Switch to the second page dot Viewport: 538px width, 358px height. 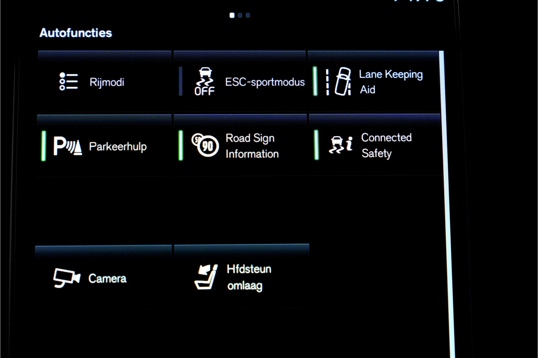tap(240, 15)
